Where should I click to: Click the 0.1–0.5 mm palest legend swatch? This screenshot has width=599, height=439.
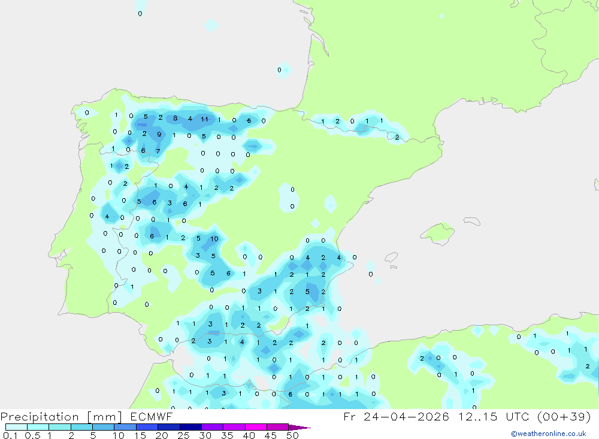click(16, 427)
